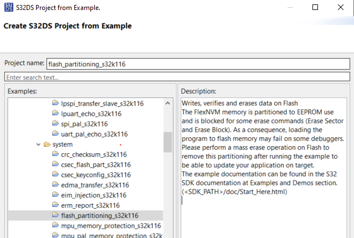Select mpu_pal_memory_protection example row
The height and width of the screenshot is (238, 354).
tap(112, 235)
